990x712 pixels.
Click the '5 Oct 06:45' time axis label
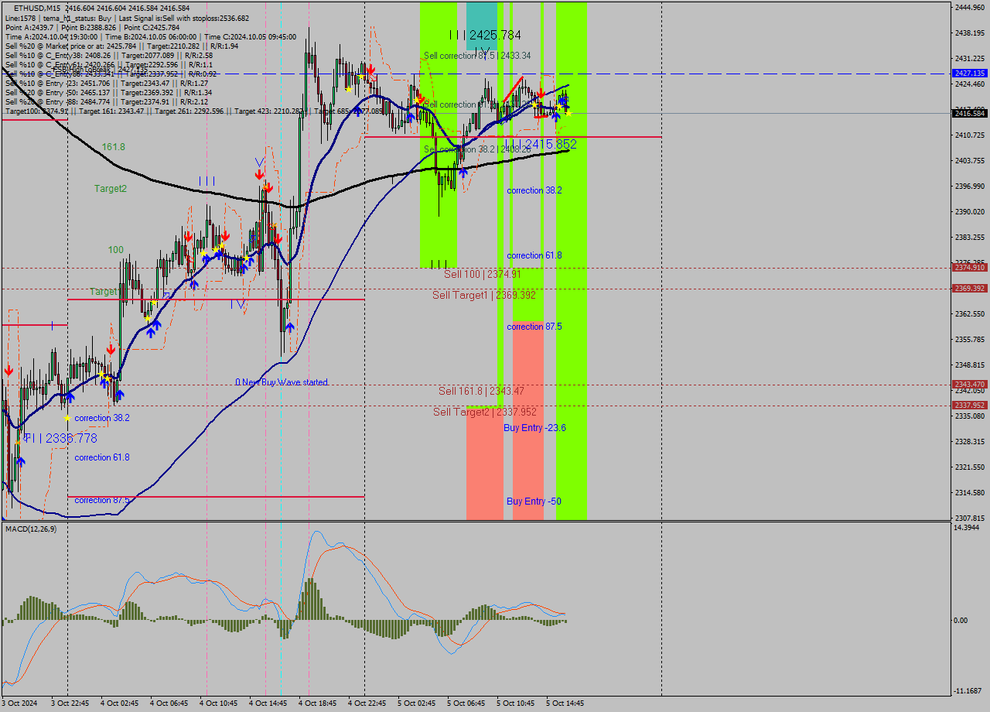coord(466,703)
